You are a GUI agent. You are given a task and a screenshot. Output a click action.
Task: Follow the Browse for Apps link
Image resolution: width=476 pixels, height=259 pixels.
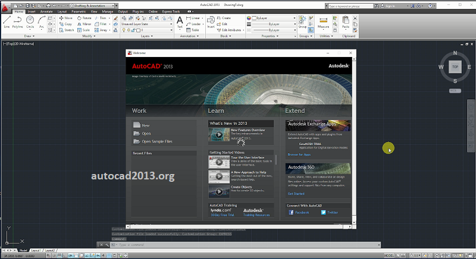click(x=299, y=154)
